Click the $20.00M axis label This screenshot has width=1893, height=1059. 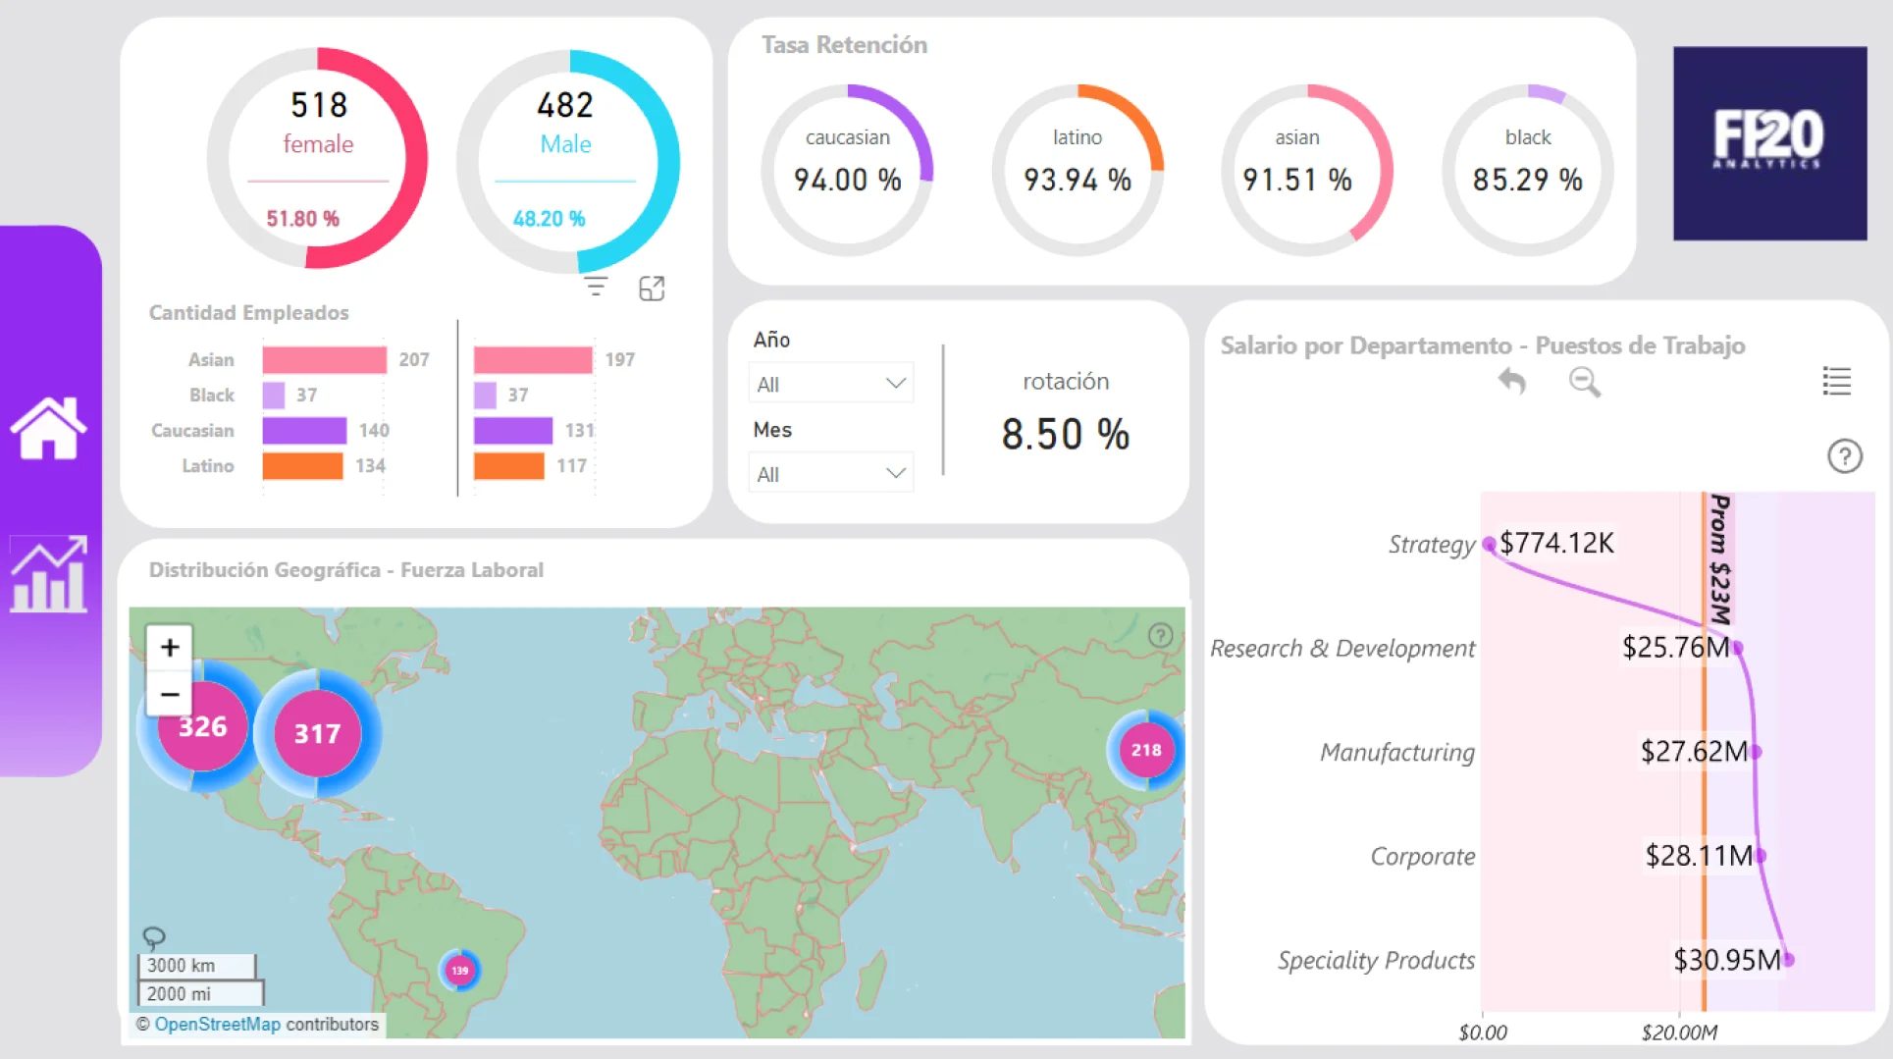(1679, 1033)
